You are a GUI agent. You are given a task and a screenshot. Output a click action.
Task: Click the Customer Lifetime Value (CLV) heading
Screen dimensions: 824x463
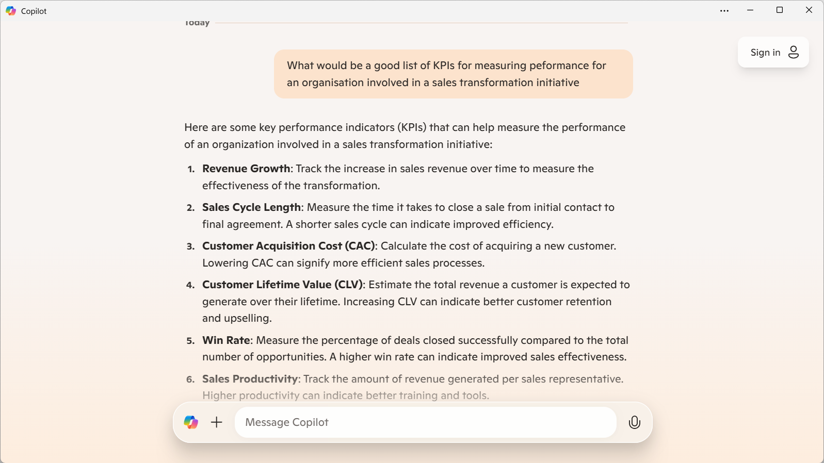[x=283, y=285]
